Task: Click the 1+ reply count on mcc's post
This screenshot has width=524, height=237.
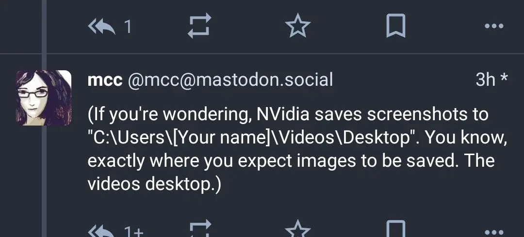Action: click(133, 231)
